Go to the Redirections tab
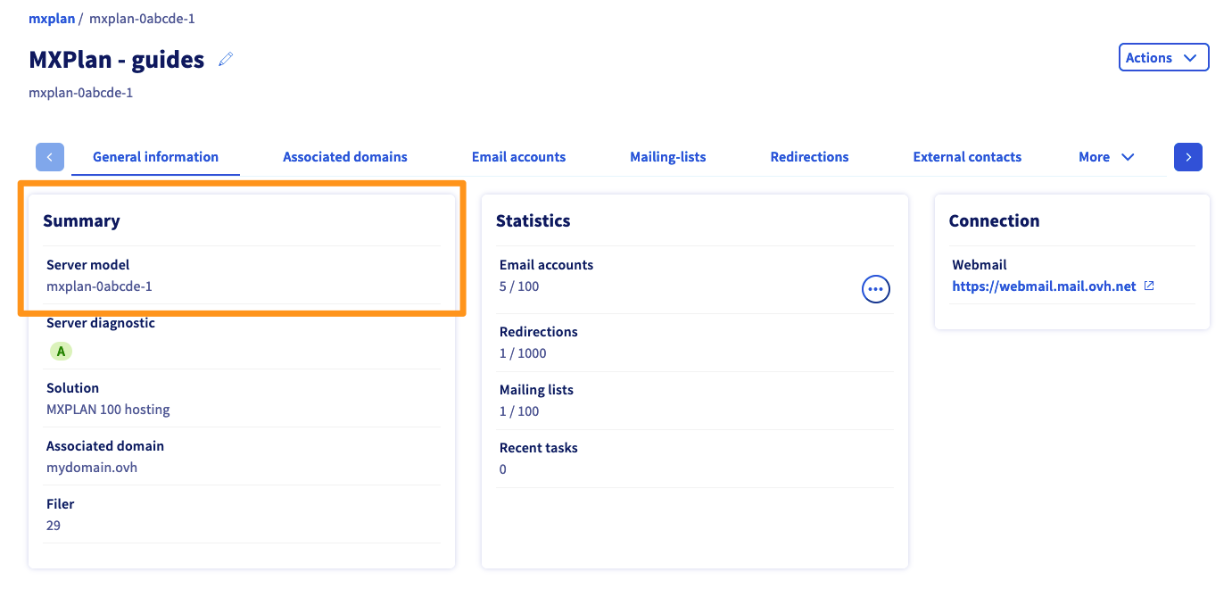 (x=809, y=157)
